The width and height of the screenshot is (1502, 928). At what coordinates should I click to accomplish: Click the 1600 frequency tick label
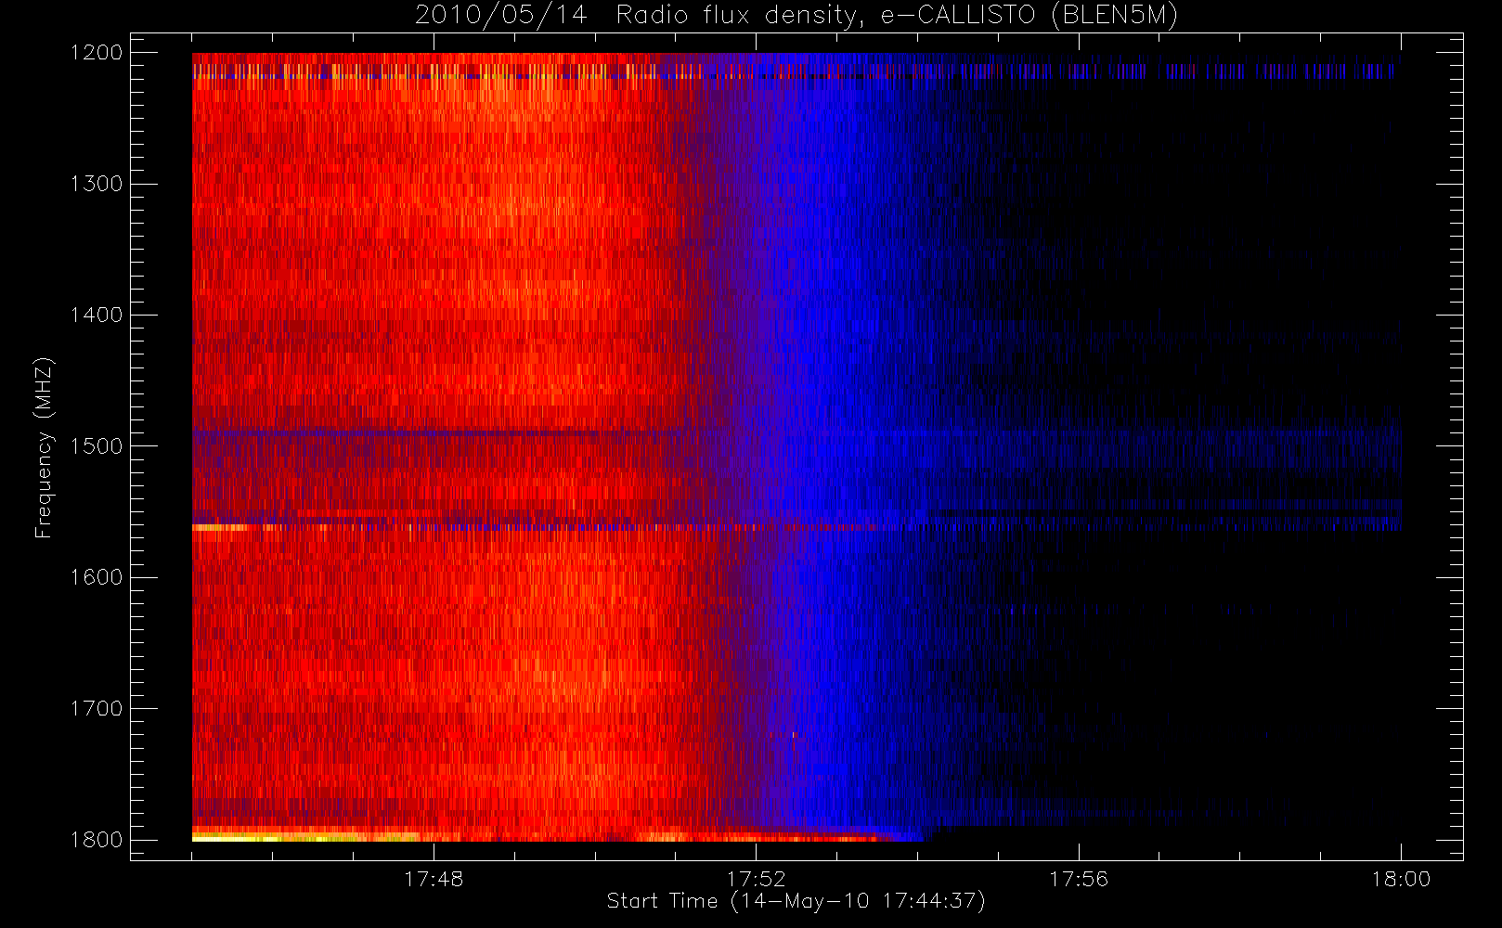(97, 577)
